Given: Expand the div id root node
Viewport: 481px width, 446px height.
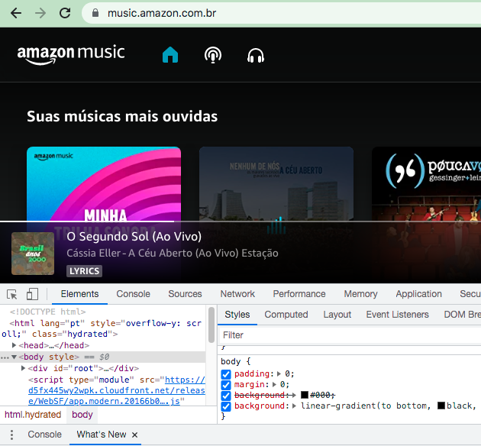Looking at the screenshot, I should 23,368.
